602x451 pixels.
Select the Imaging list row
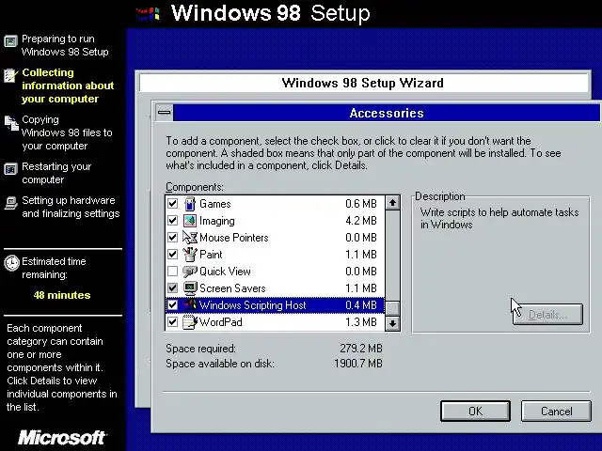[275, 221]
